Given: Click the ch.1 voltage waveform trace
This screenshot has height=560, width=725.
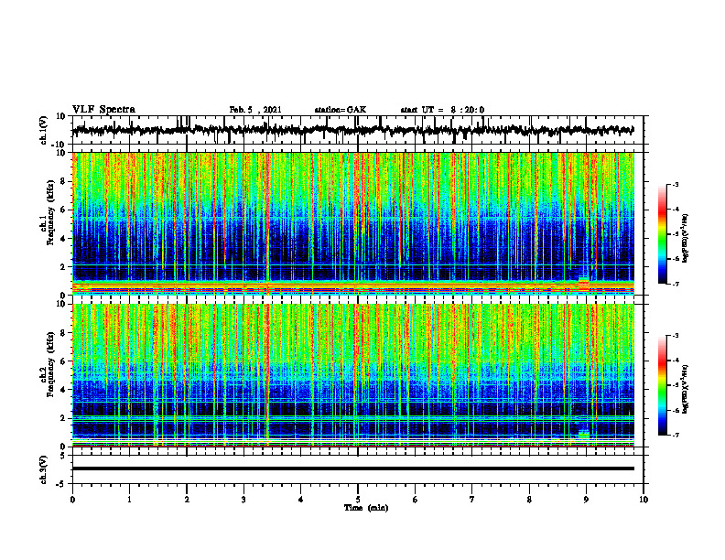Looking at the screenshot, I should click(x=353, y=130).
